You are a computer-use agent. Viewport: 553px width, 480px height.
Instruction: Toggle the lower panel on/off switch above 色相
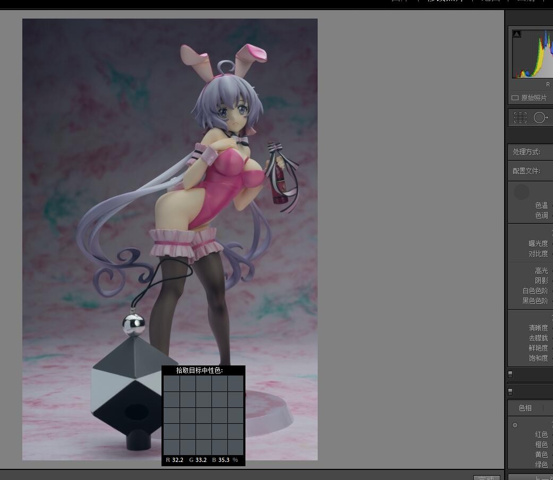[510, 391]
